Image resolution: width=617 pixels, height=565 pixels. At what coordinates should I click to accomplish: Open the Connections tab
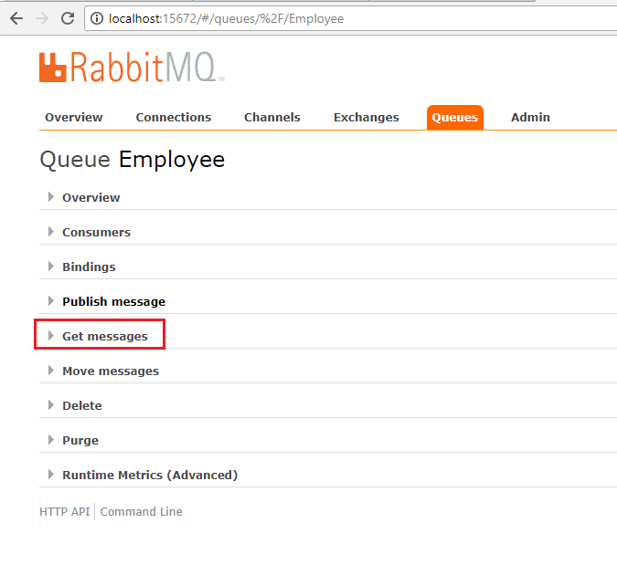[174, 117]
